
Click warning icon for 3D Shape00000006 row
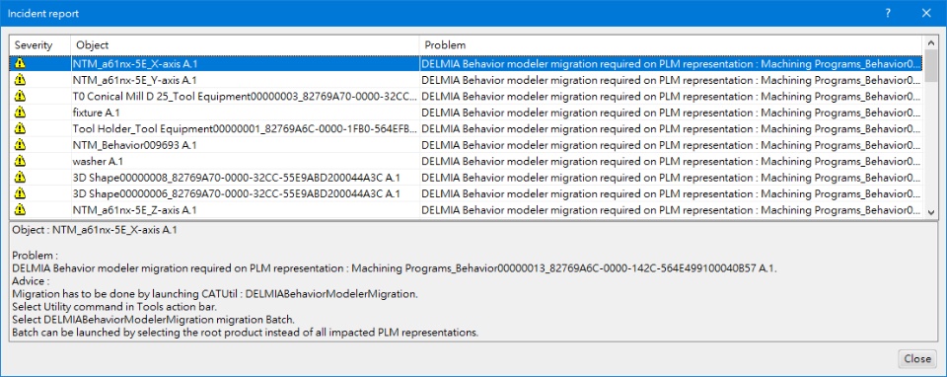(x=20, y=193)
